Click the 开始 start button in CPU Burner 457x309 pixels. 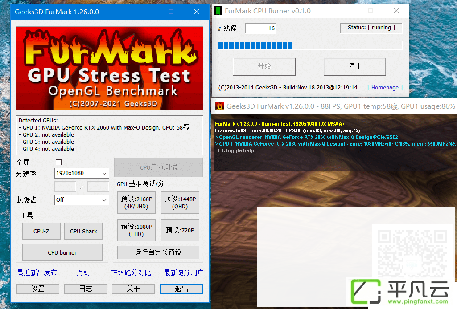coord(264,66)
